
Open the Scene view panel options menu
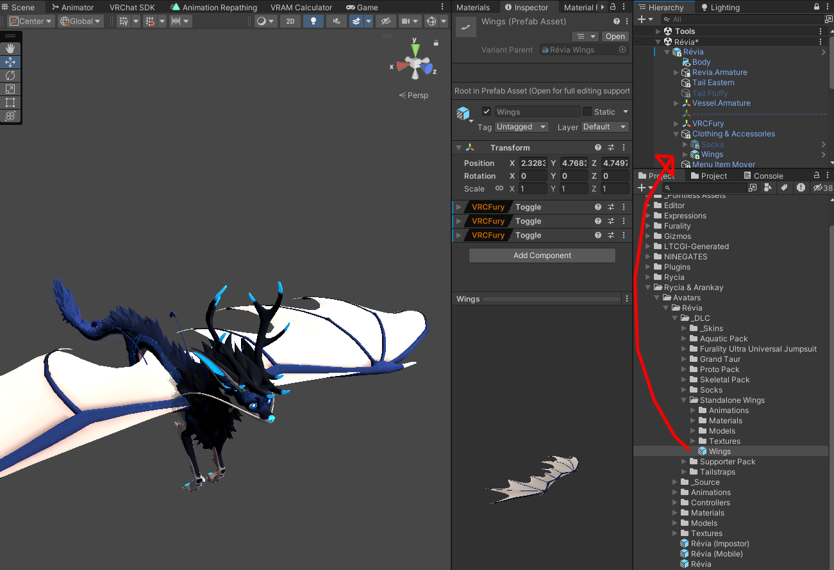point(443,7)
